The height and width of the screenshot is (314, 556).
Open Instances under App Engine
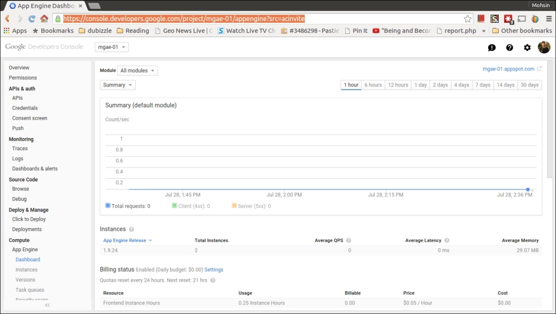tap(27, 270)
